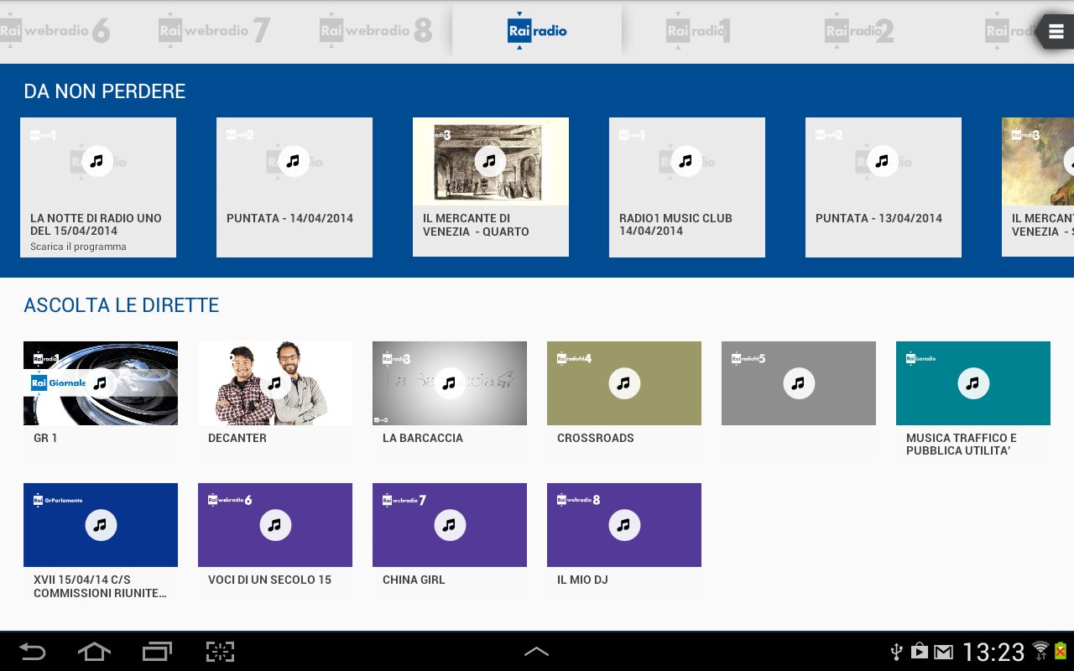Play Il Mercante di Venezia Quarto icon
The height and width of the screenshot is (671, 1074).
490,160
